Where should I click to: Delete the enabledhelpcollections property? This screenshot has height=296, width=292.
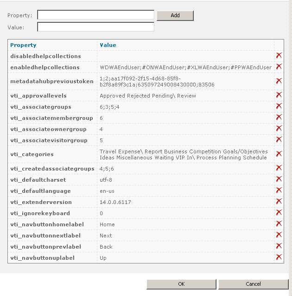(x=279, y=66)
